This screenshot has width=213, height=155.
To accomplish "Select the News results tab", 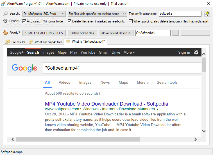I will click(105, 82).
